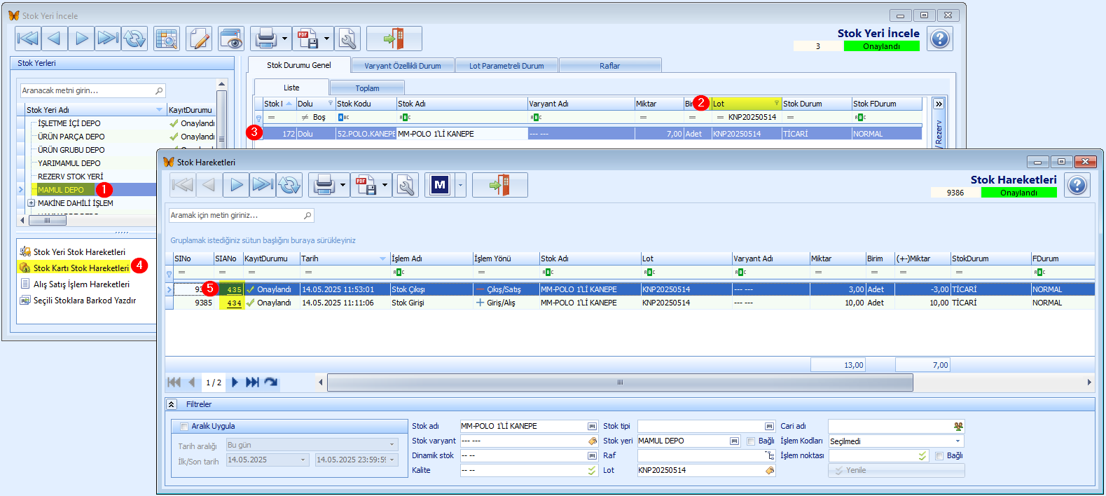This screenshot has height=496, width=1106.
Task: Toggle Bağlı checkbox beside Stok yeri
Action: [x=750, y=441]
